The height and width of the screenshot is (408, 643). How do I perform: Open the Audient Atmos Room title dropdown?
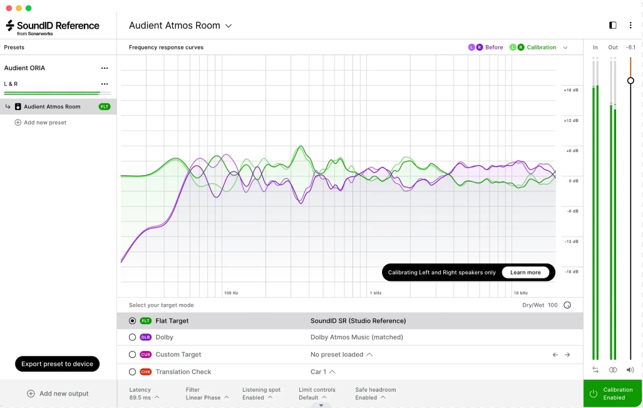point(180,26)
